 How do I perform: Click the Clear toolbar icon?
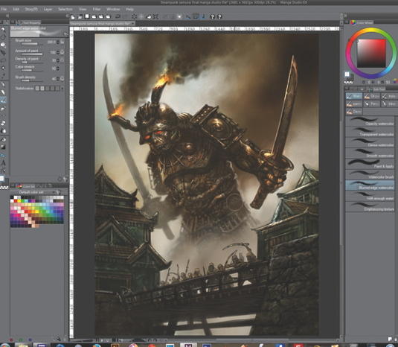tap(134, 17)
